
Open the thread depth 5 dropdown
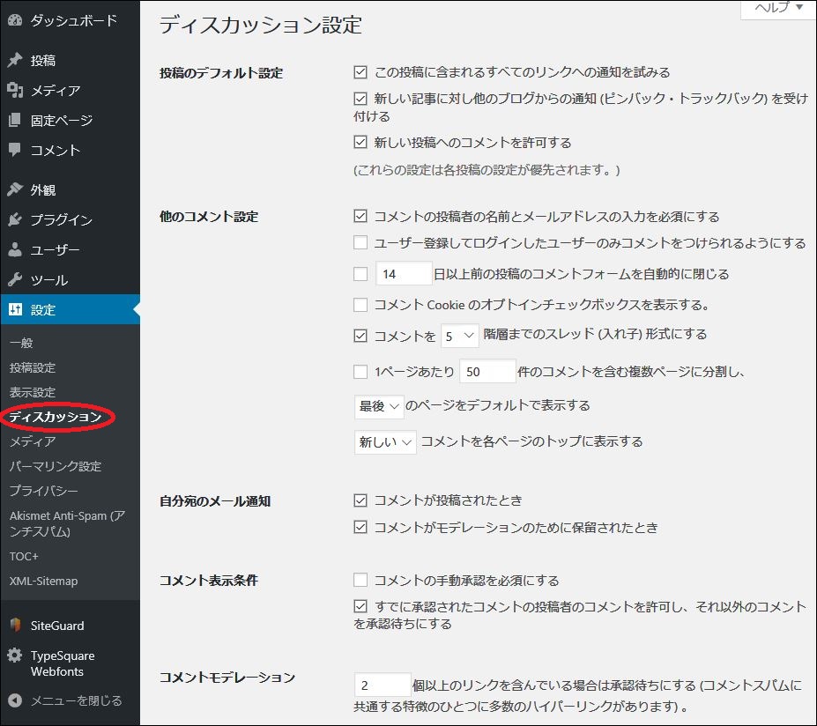tap(459, 336)
